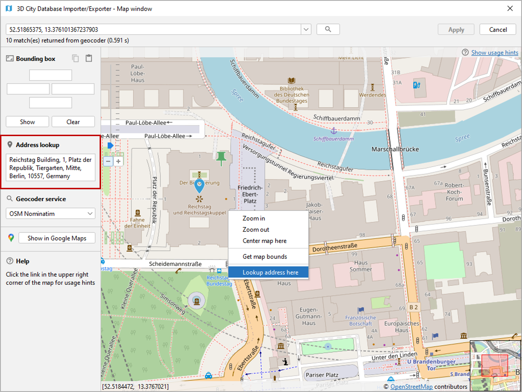
Task: Click the coordinates search input field
Action: pos(153,29)
